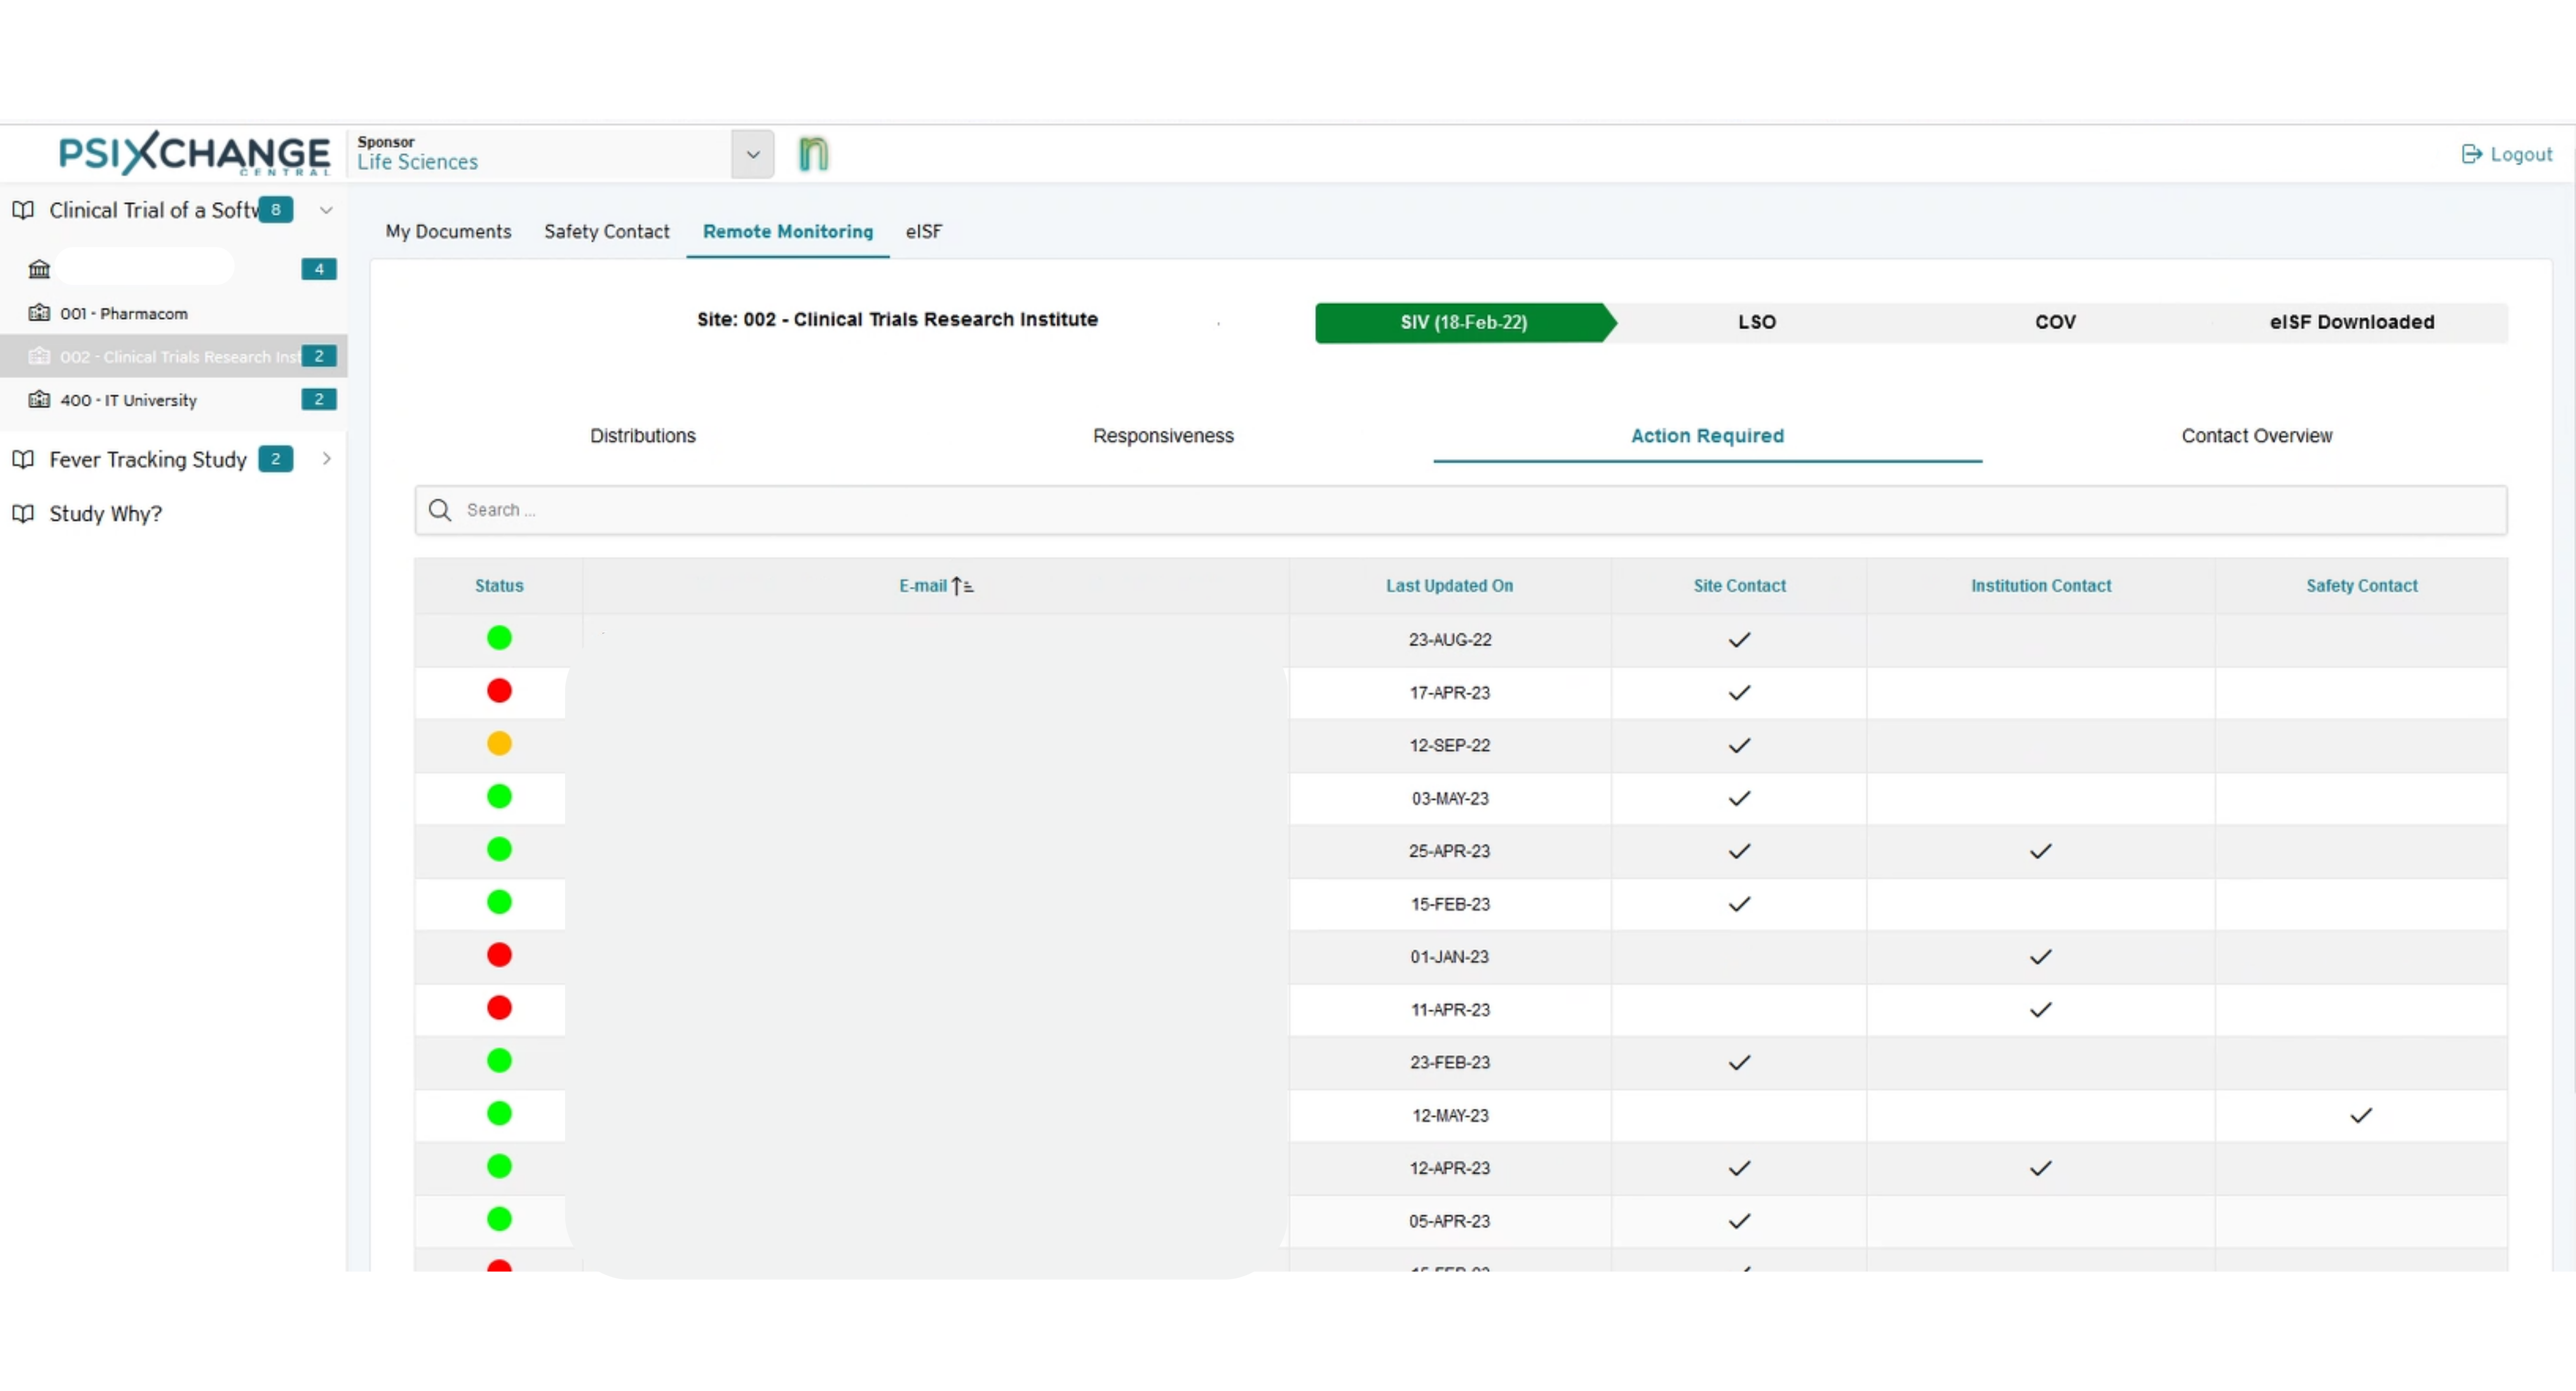The image size is (2576, 1391).
Task: Log out using the Logout link
Action: coord(2507,154)
